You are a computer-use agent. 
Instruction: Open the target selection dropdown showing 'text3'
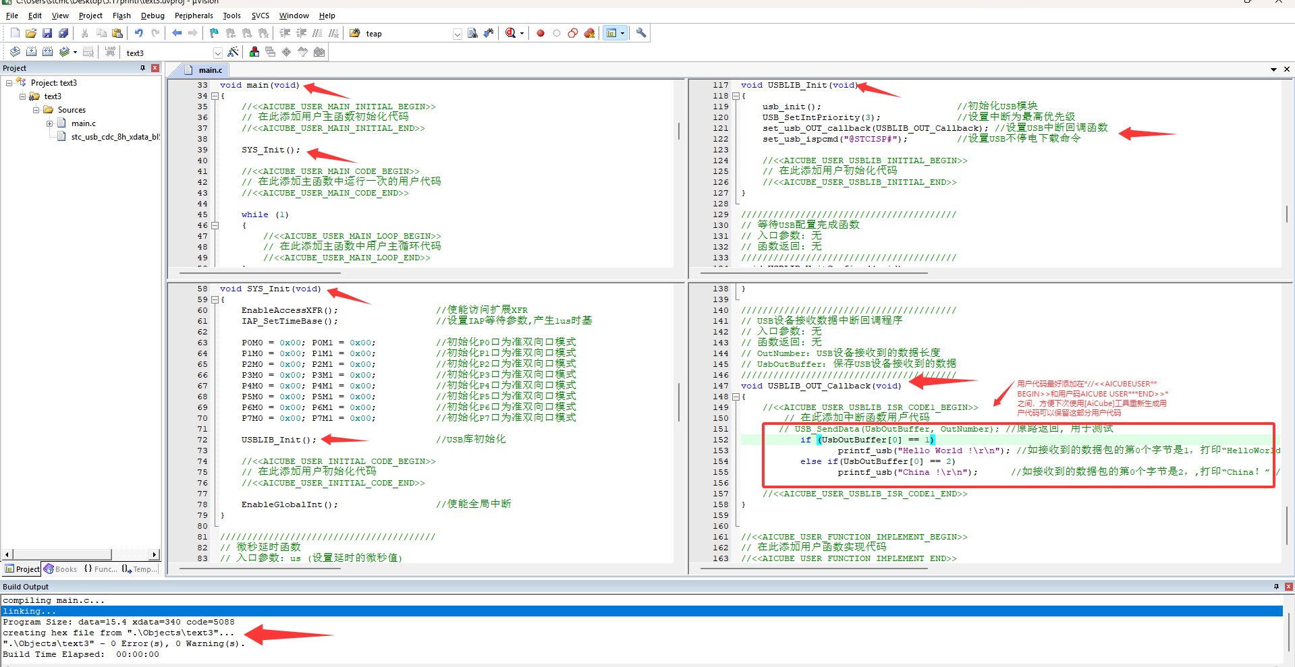217,53
